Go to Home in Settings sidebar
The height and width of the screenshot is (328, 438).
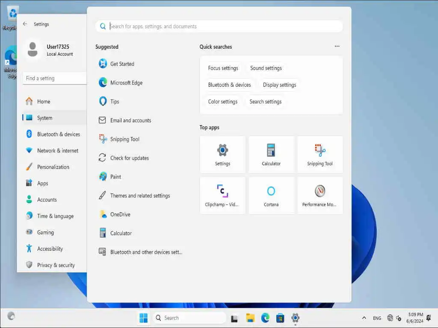click(54, 102)
